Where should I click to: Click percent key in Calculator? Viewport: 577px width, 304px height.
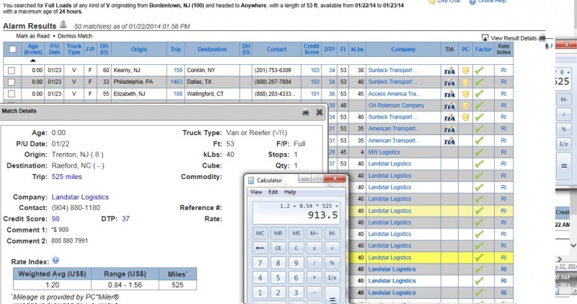pyautogui.click(x=332, y=263)
